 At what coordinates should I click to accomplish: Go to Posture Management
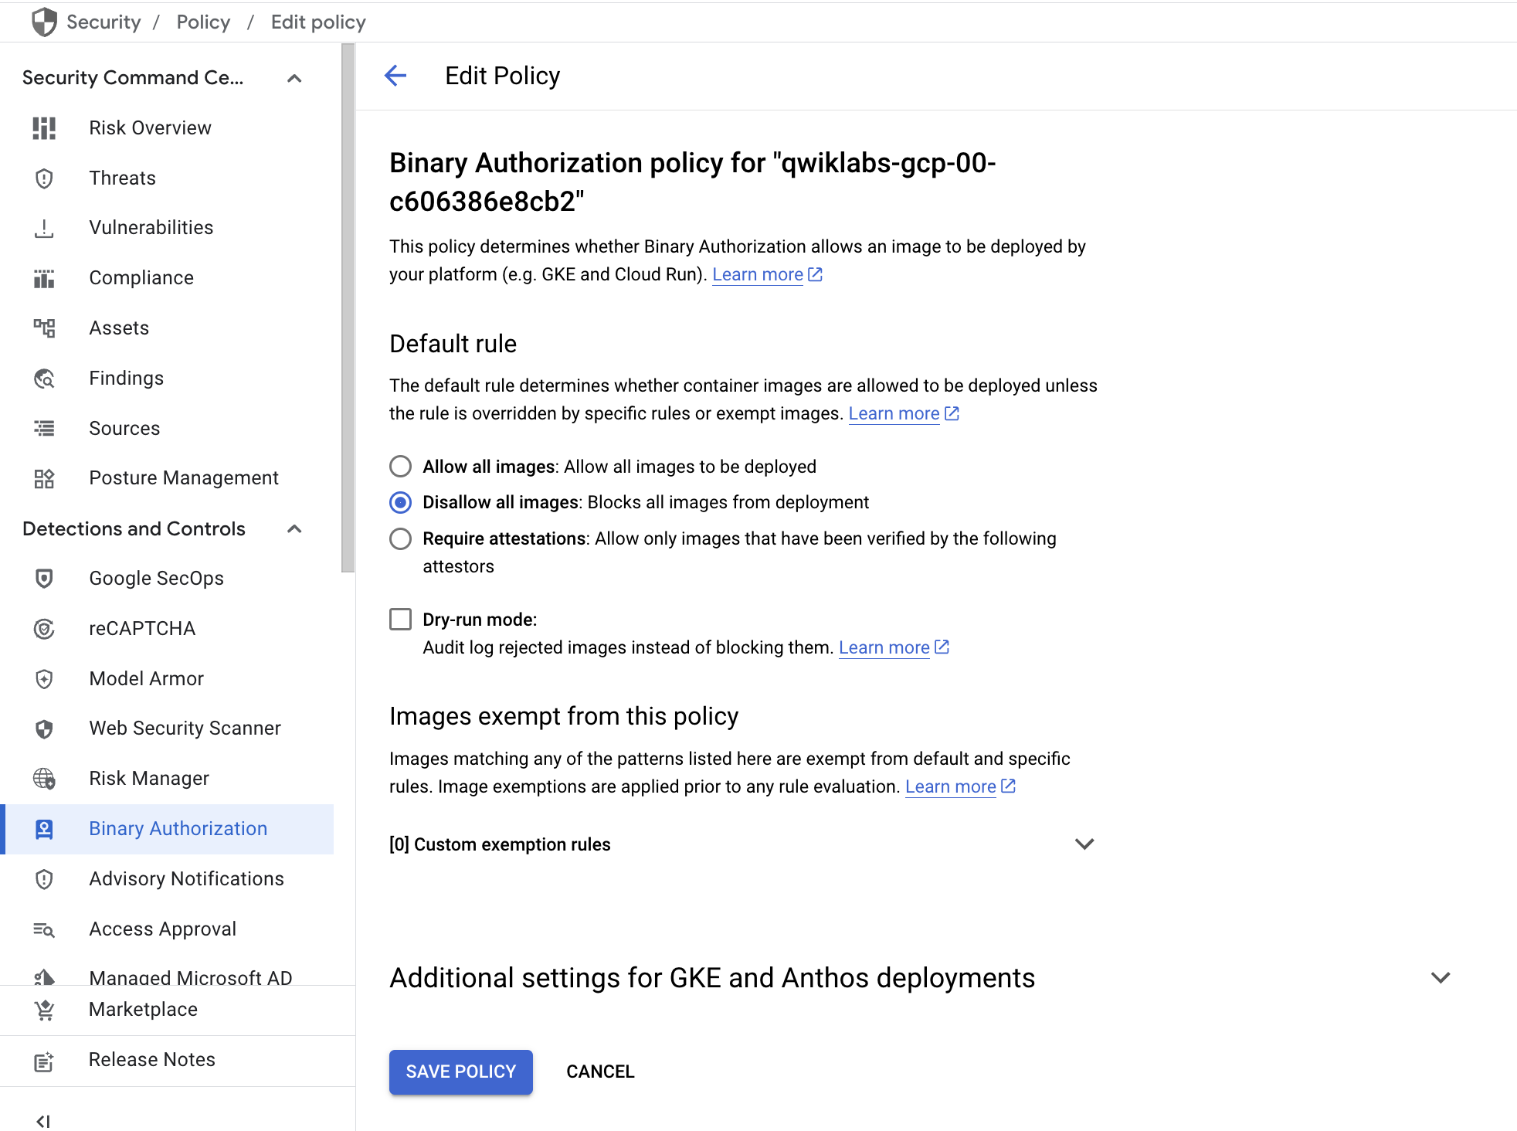click(x=184, y=478)
